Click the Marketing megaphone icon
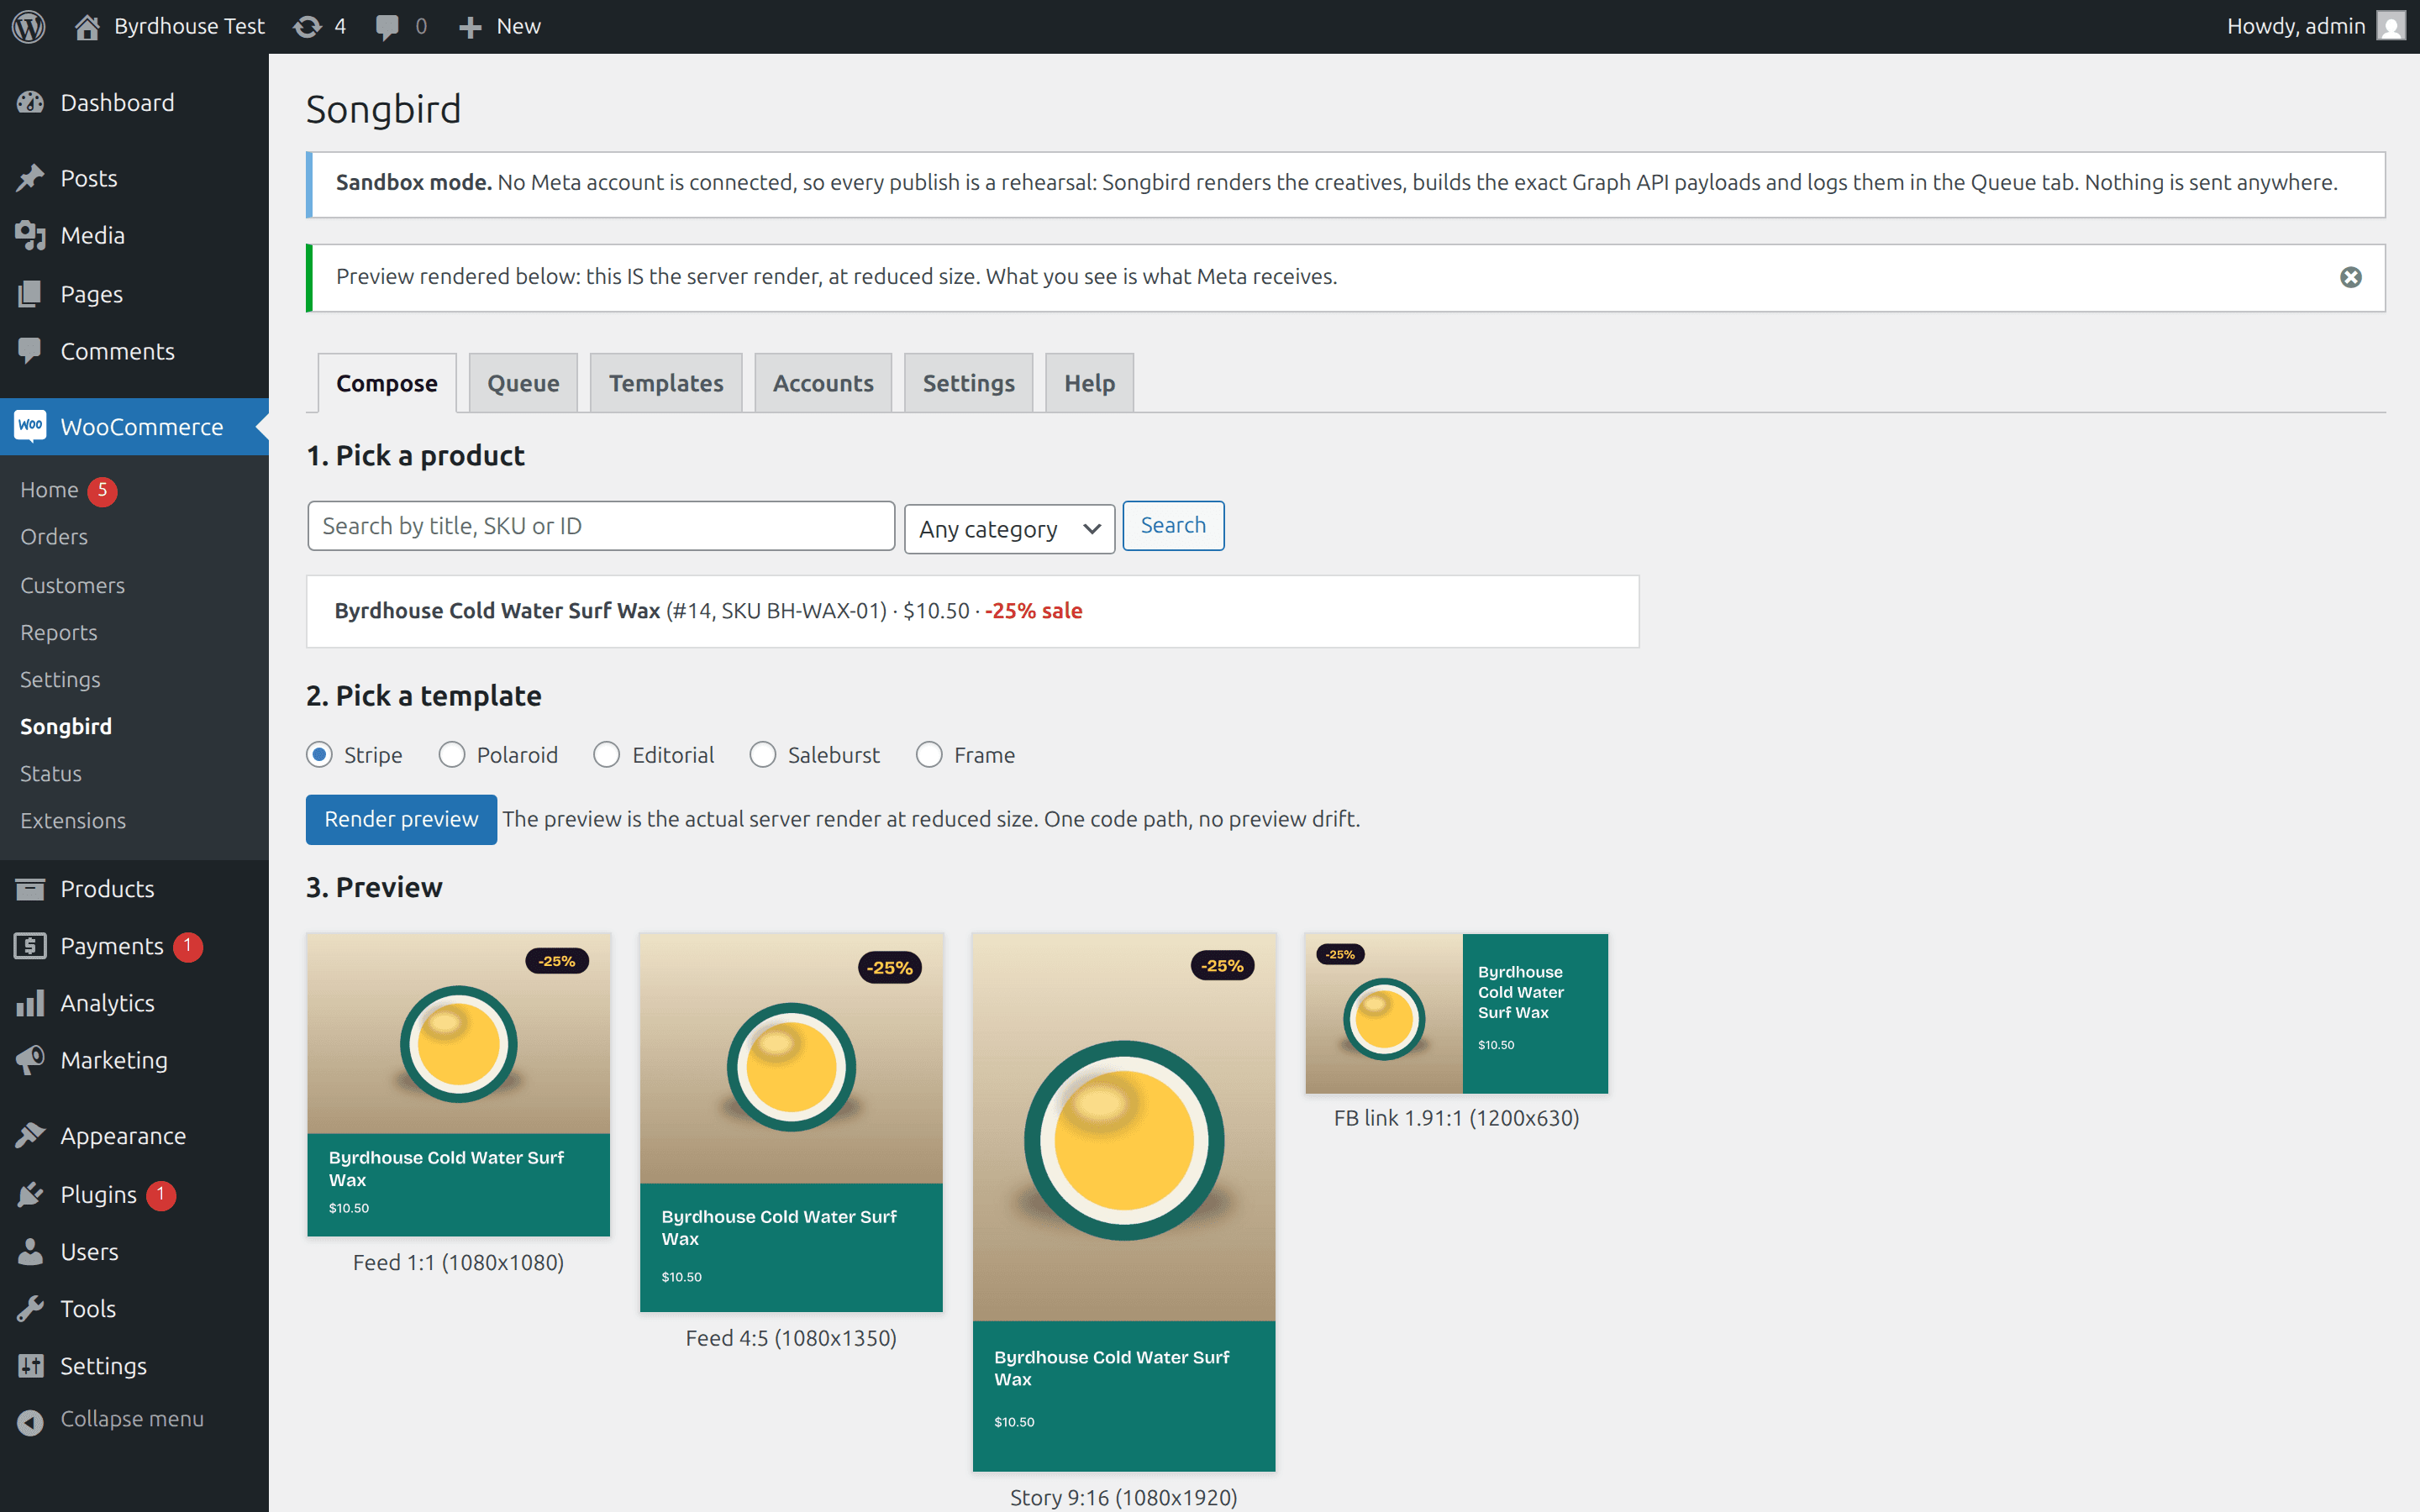 click(30, 1060)
